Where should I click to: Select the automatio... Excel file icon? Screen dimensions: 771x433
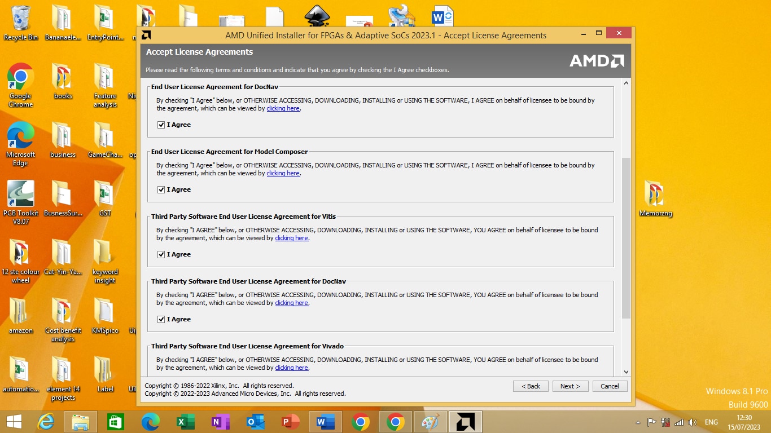coord(21,375)
